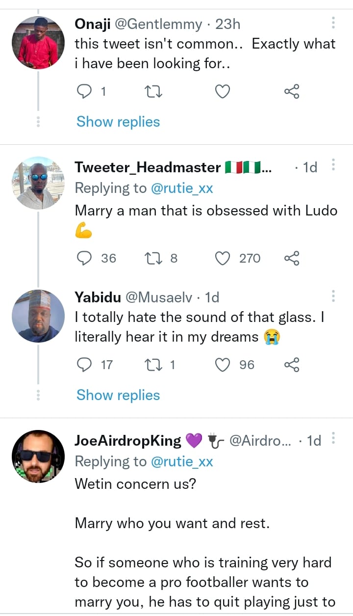Image resolution: width=353 pixels, height=616 pixels.
Task: Share the Ludo tweet
Action: (x=292, y=258)
